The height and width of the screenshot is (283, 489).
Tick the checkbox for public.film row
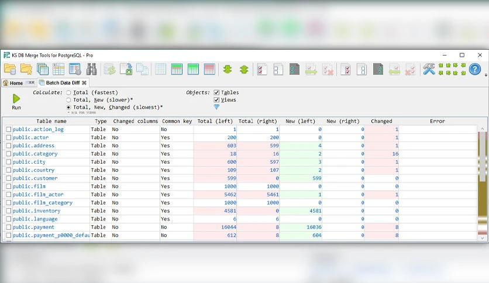tap(9, 187)
